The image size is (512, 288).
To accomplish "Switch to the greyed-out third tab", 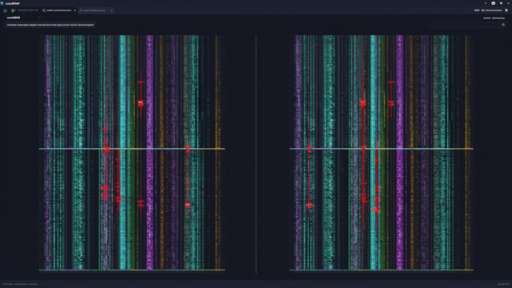I will (96, 10).
